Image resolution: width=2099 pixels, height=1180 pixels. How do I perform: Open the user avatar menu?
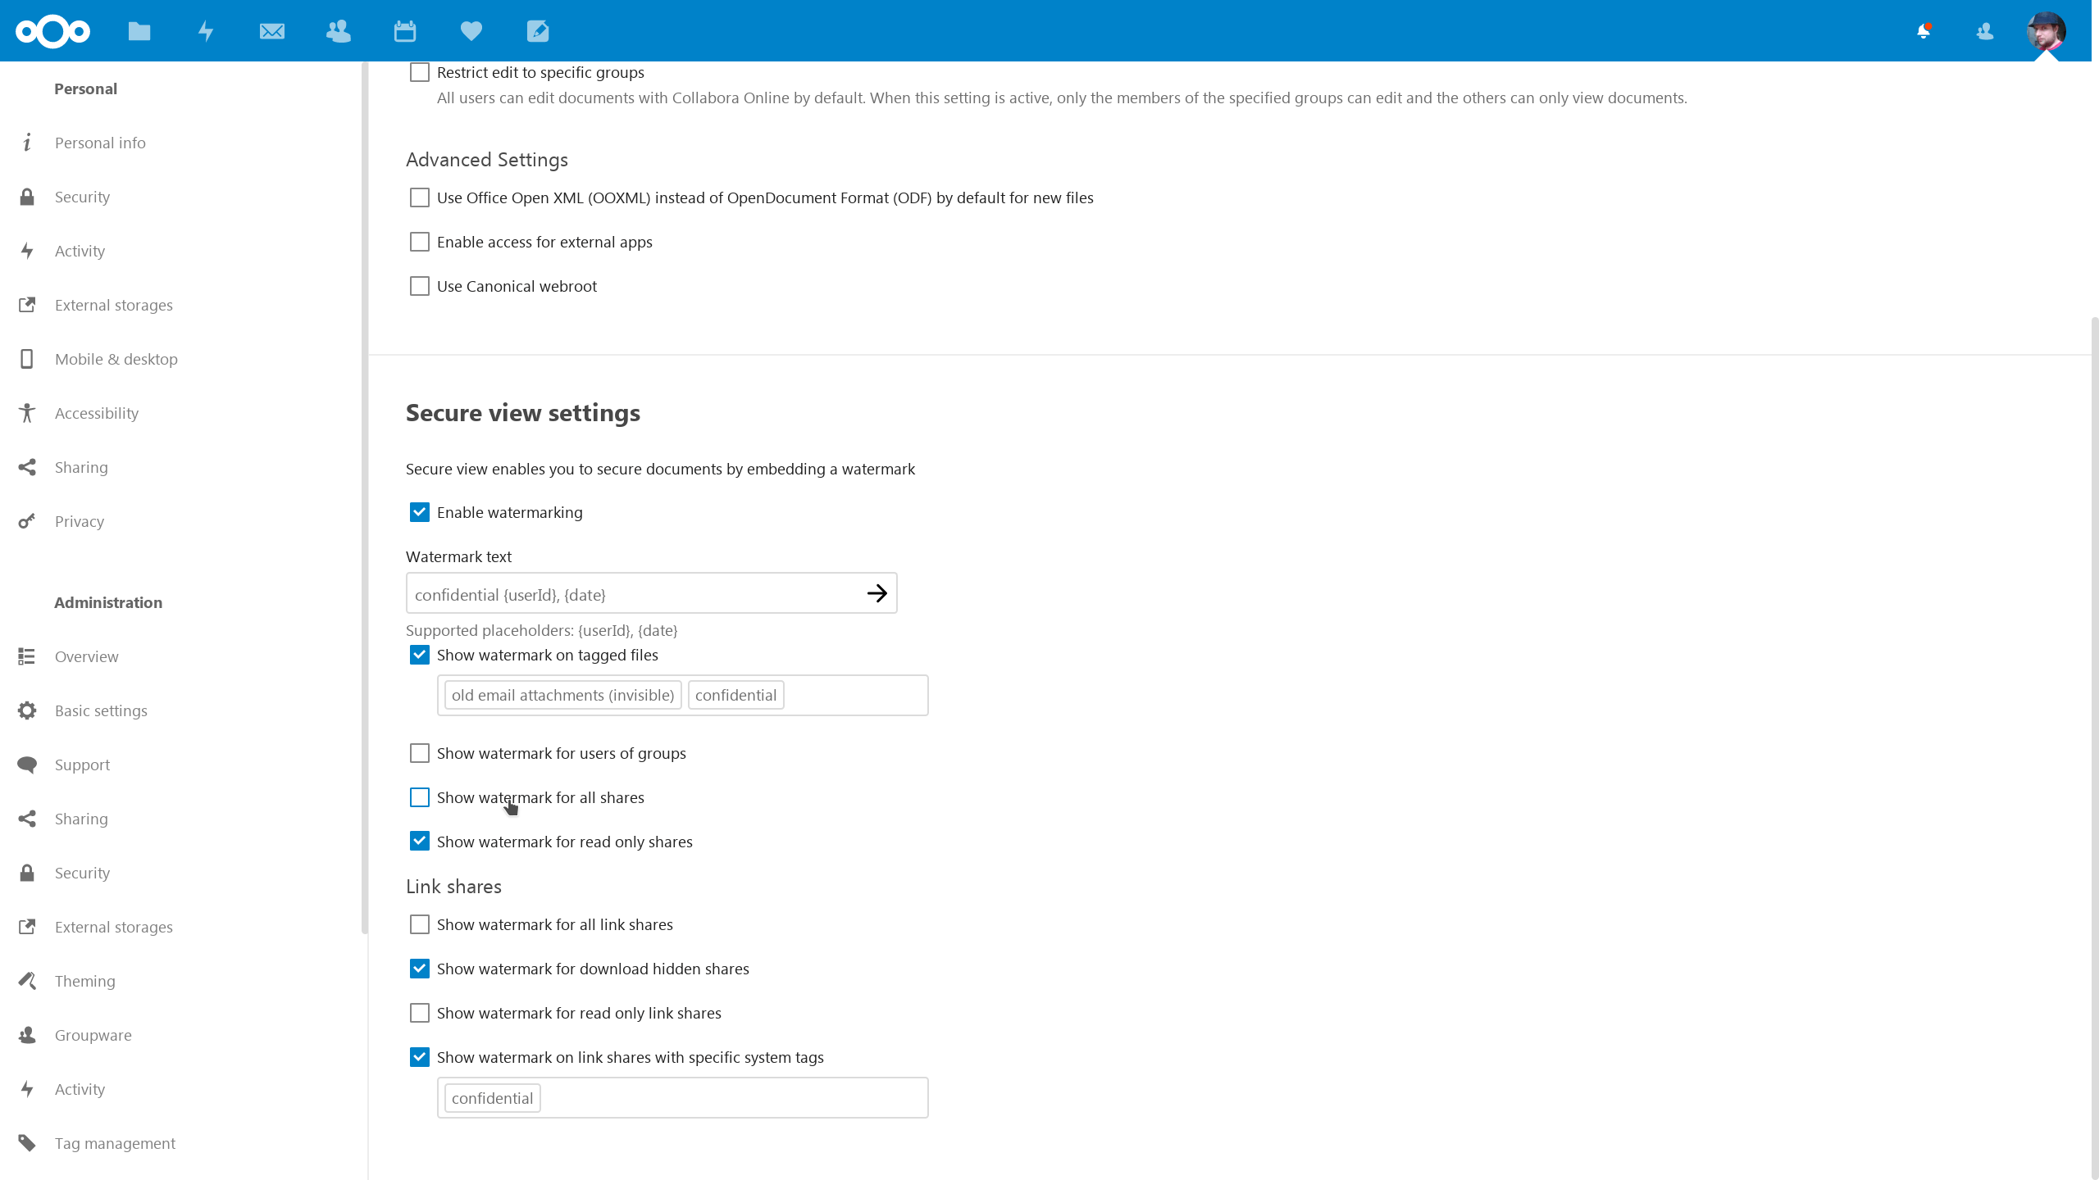coord(2046,31)
